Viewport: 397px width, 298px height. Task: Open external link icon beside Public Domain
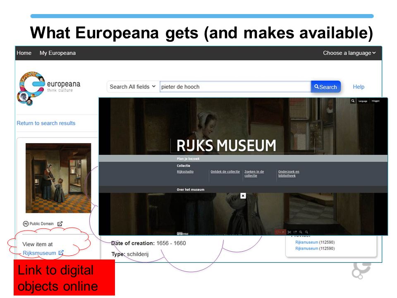point(60,224)
